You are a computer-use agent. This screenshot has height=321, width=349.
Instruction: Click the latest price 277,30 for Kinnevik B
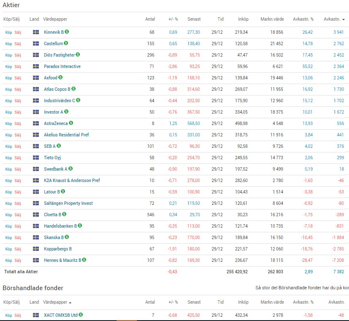click(x=194, y=32)
